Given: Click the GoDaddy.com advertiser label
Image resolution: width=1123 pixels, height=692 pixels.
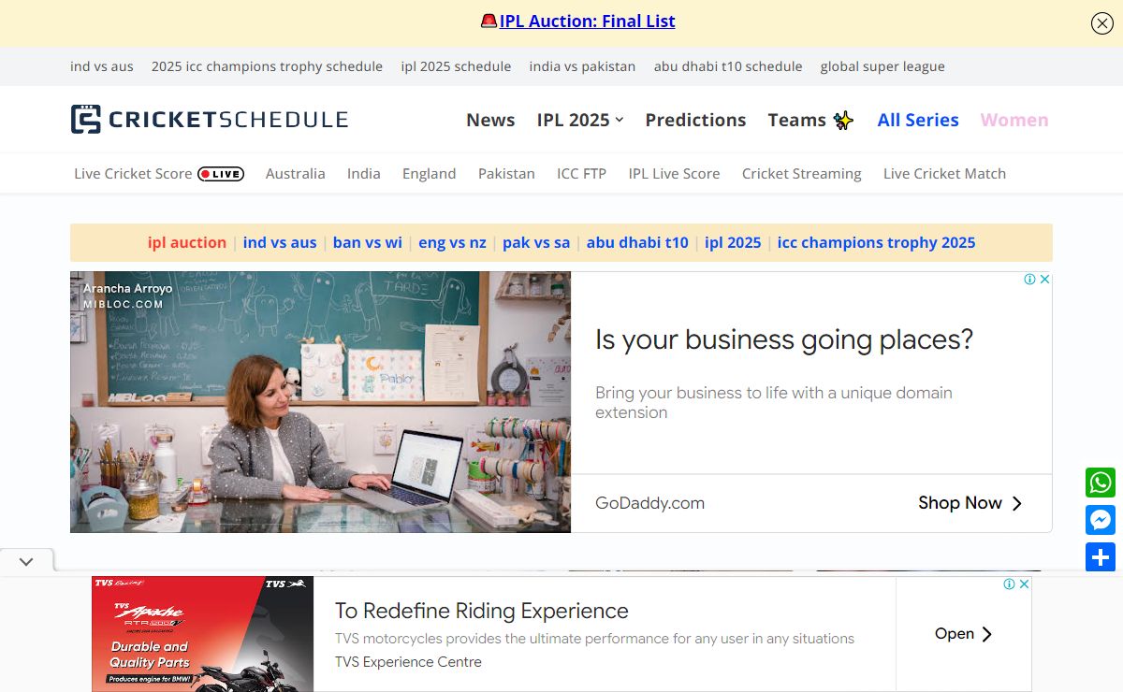Looking at the screenshot, I should click(649, 503).
